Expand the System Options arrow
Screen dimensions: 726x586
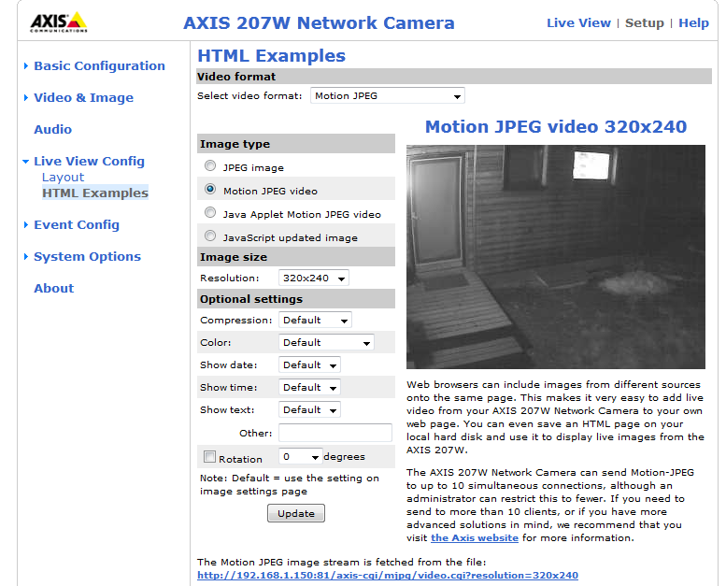point(26,257)
